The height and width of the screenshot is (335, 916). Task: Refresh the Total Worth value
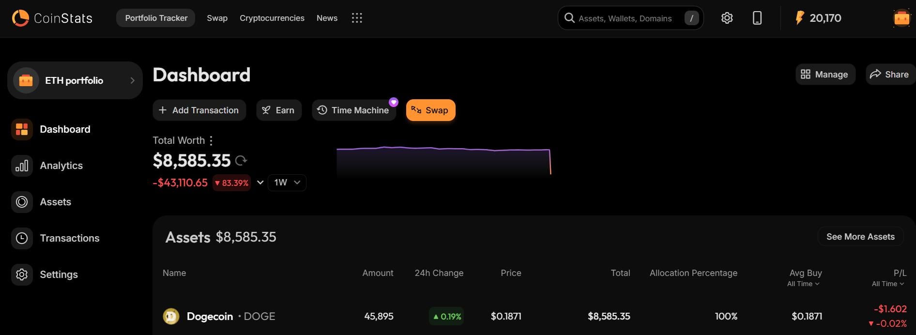point(241,160)
